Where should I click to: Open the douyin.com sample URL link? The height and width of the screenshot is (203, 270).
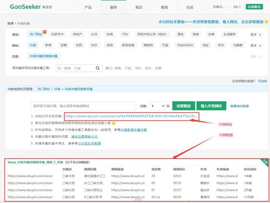131,116
